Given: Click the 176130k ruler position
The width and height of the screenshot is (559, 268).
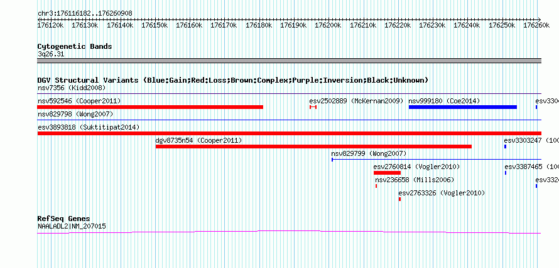Looking at the screenshot, I should click(85, 25).
